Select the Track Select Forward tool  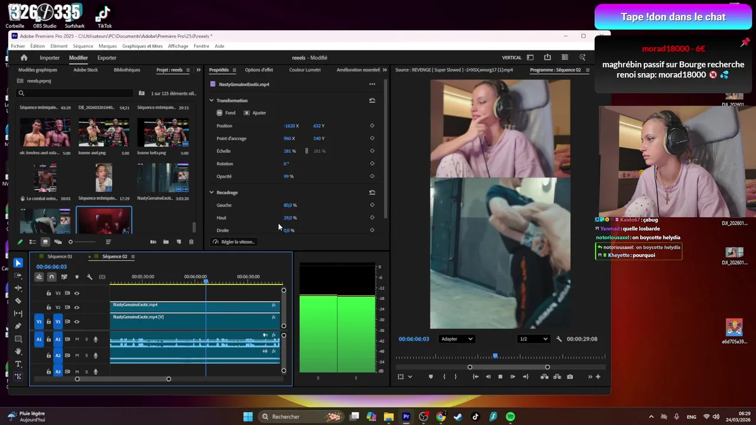18,276
